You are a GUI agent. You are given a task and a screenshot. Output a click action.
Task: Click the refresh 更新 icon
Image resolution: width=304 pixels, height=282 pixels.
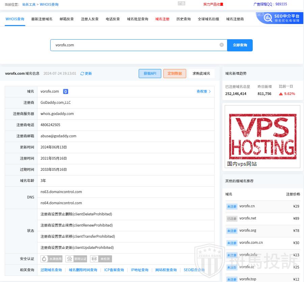point(82,74)
